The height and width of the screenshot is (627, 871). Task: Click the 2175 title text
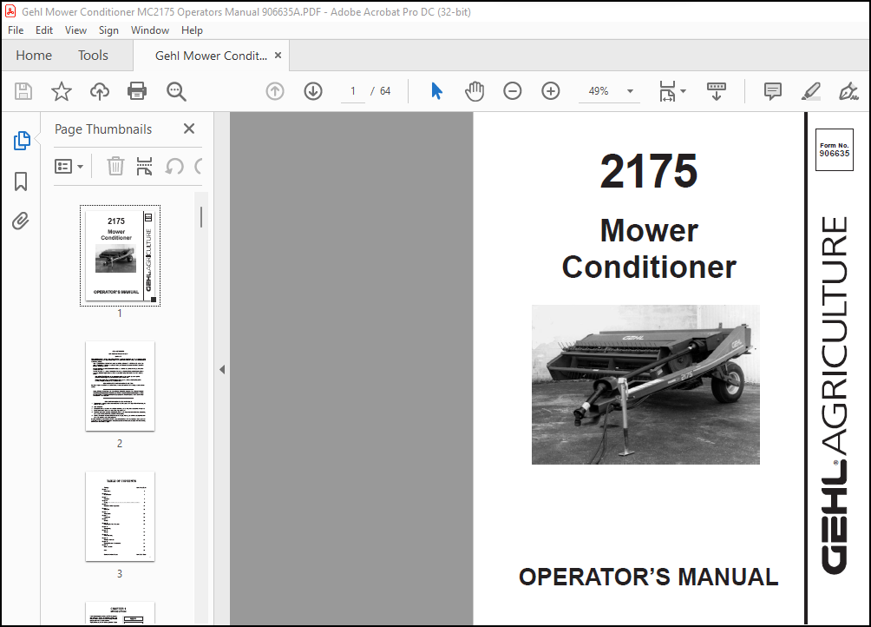(648, 171)
